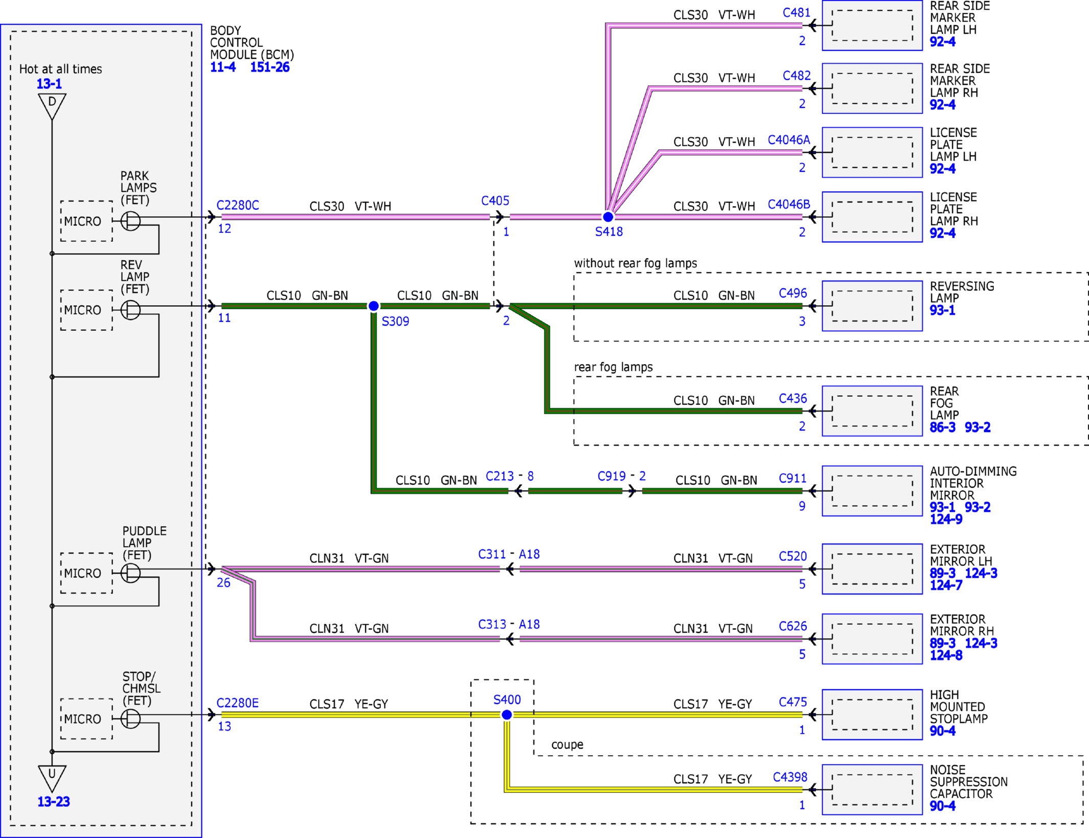Image resolution: width=1089 pixels, height=838 pixels.
Task: Click the D power triangle symbol
Action: tap(52, 106)
